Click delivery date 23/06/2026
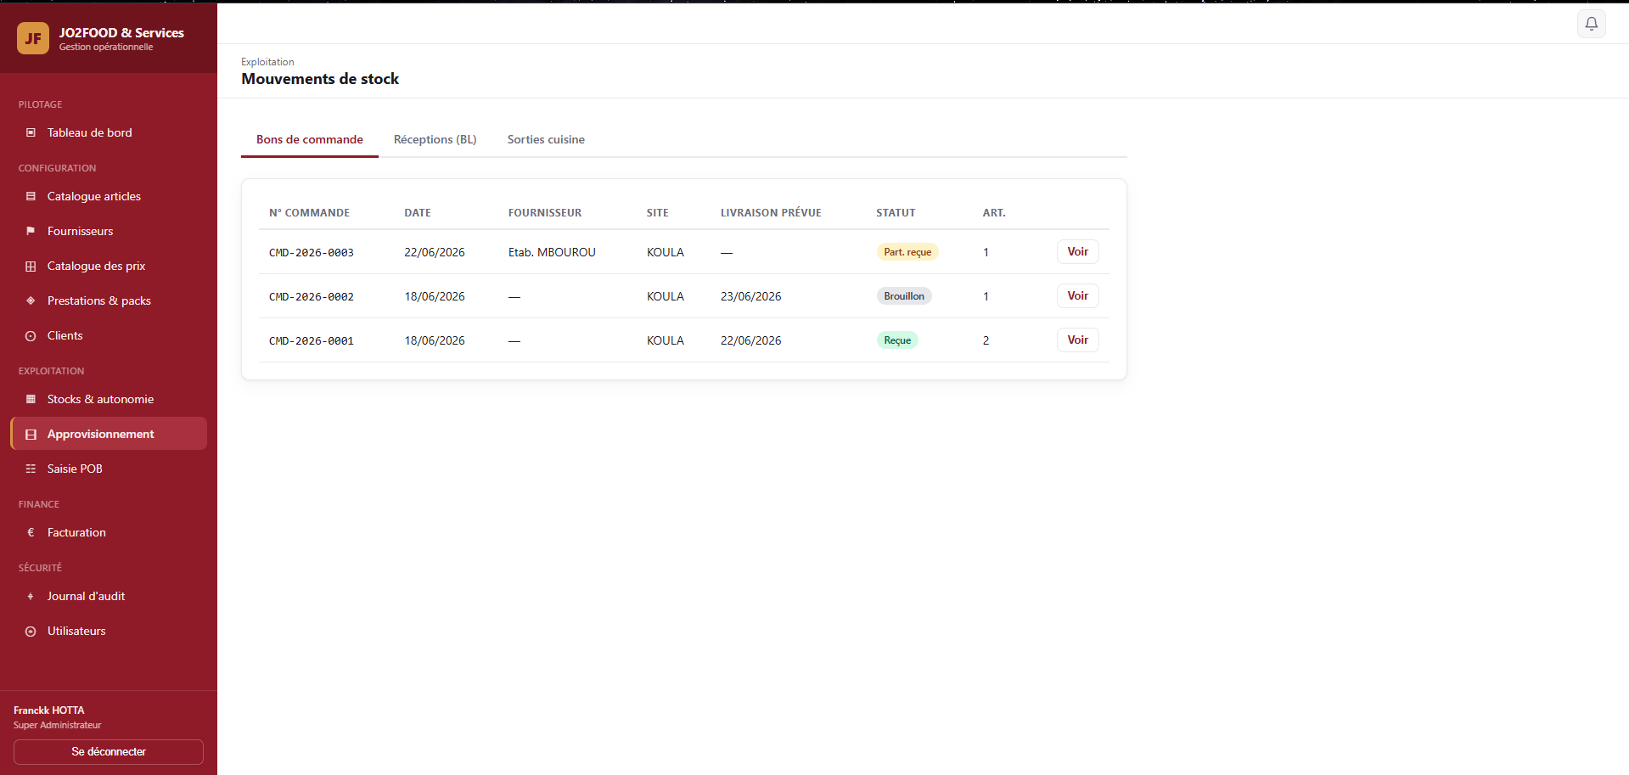This screenshot has height=775, width=1629. pyautogui.click(x=750, y=296)
